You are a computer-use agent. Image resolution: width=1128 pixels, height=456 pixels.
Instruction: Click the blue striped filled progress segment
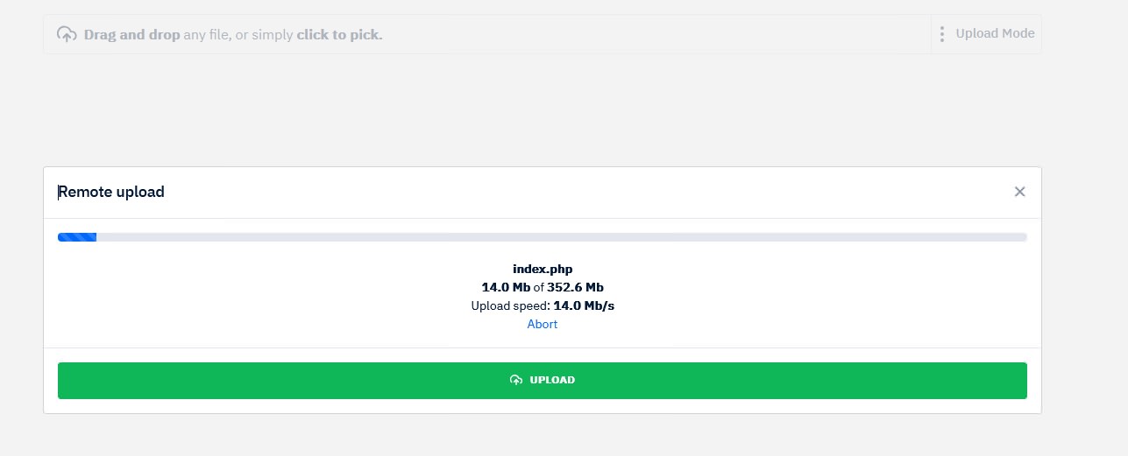[77, 237]
